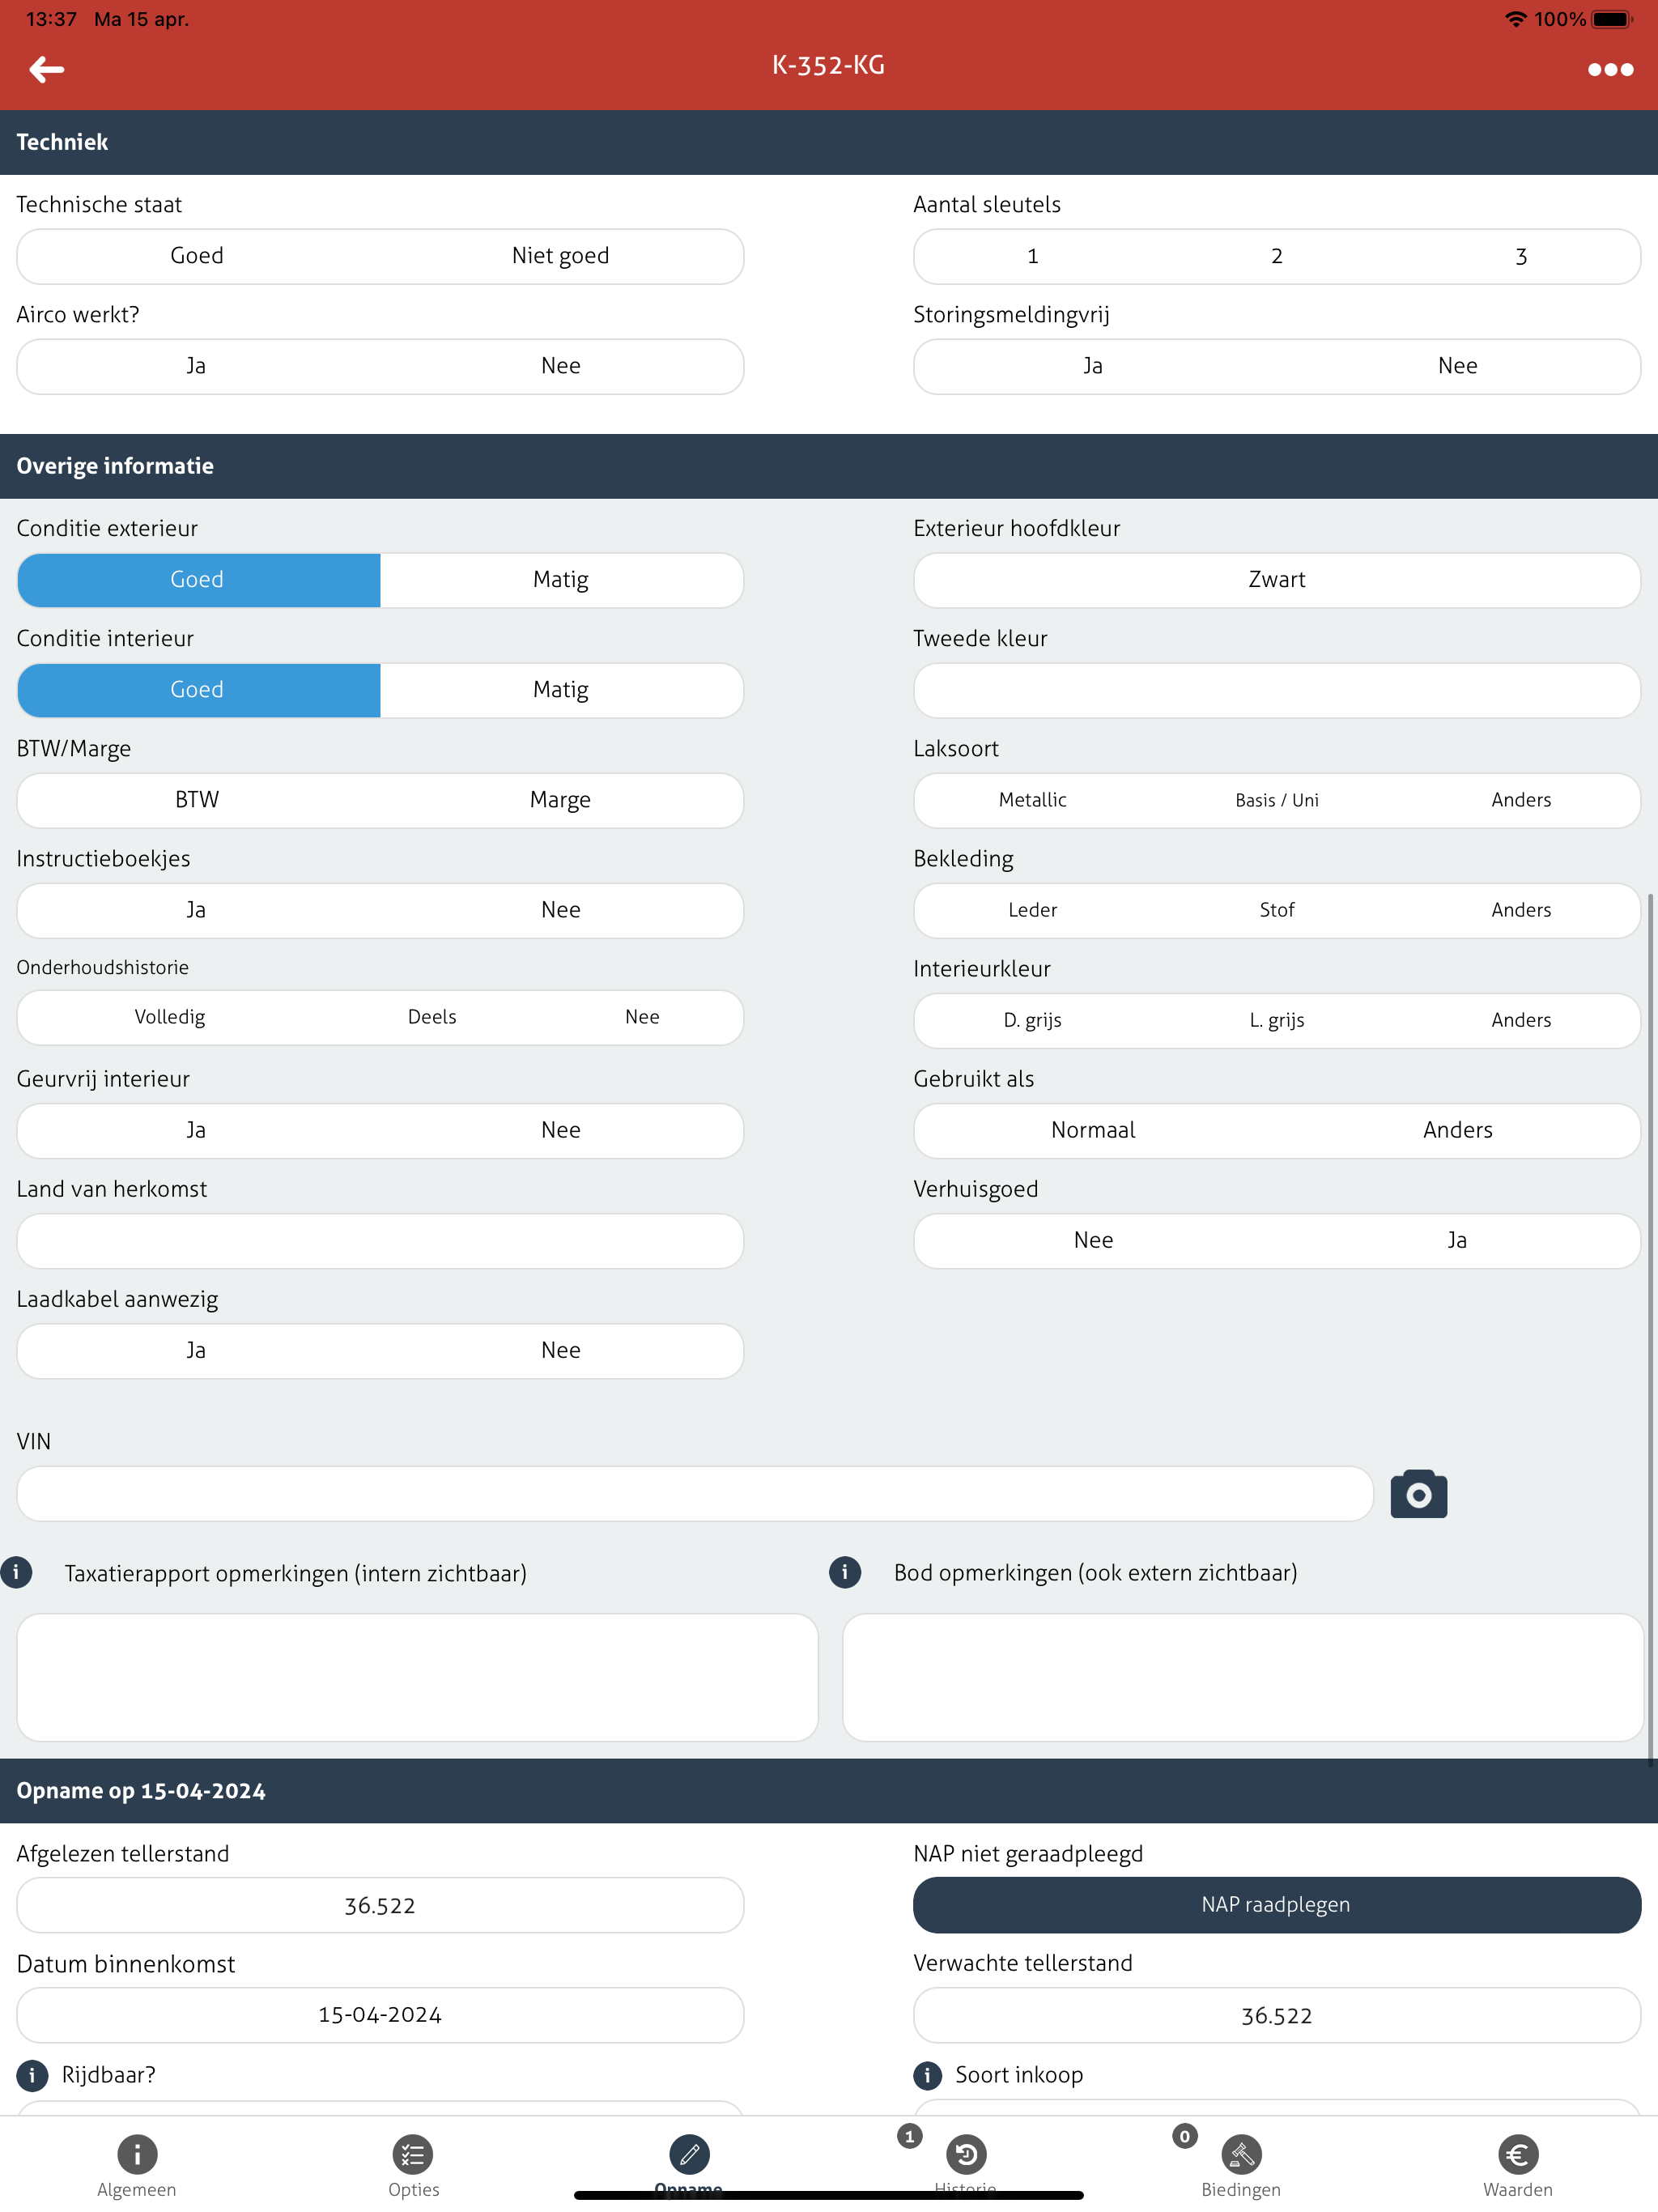This screenshot has height=2212, width=1658.
Task: Choose Nee for Laadkabel aanwezig
Action: coord(561,1350)
